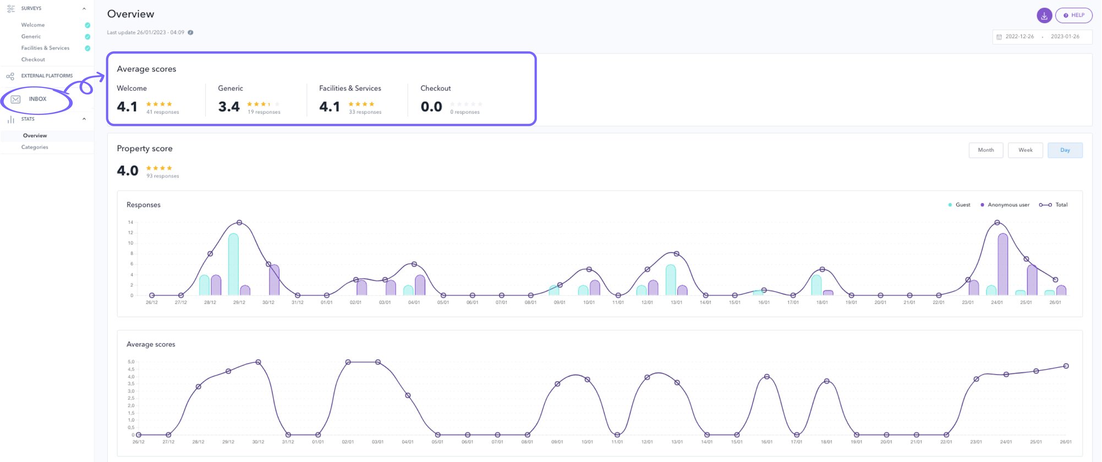Click the Stats bar chart icon
This screenshot has width=1102, height=462.
coord(10,119)
